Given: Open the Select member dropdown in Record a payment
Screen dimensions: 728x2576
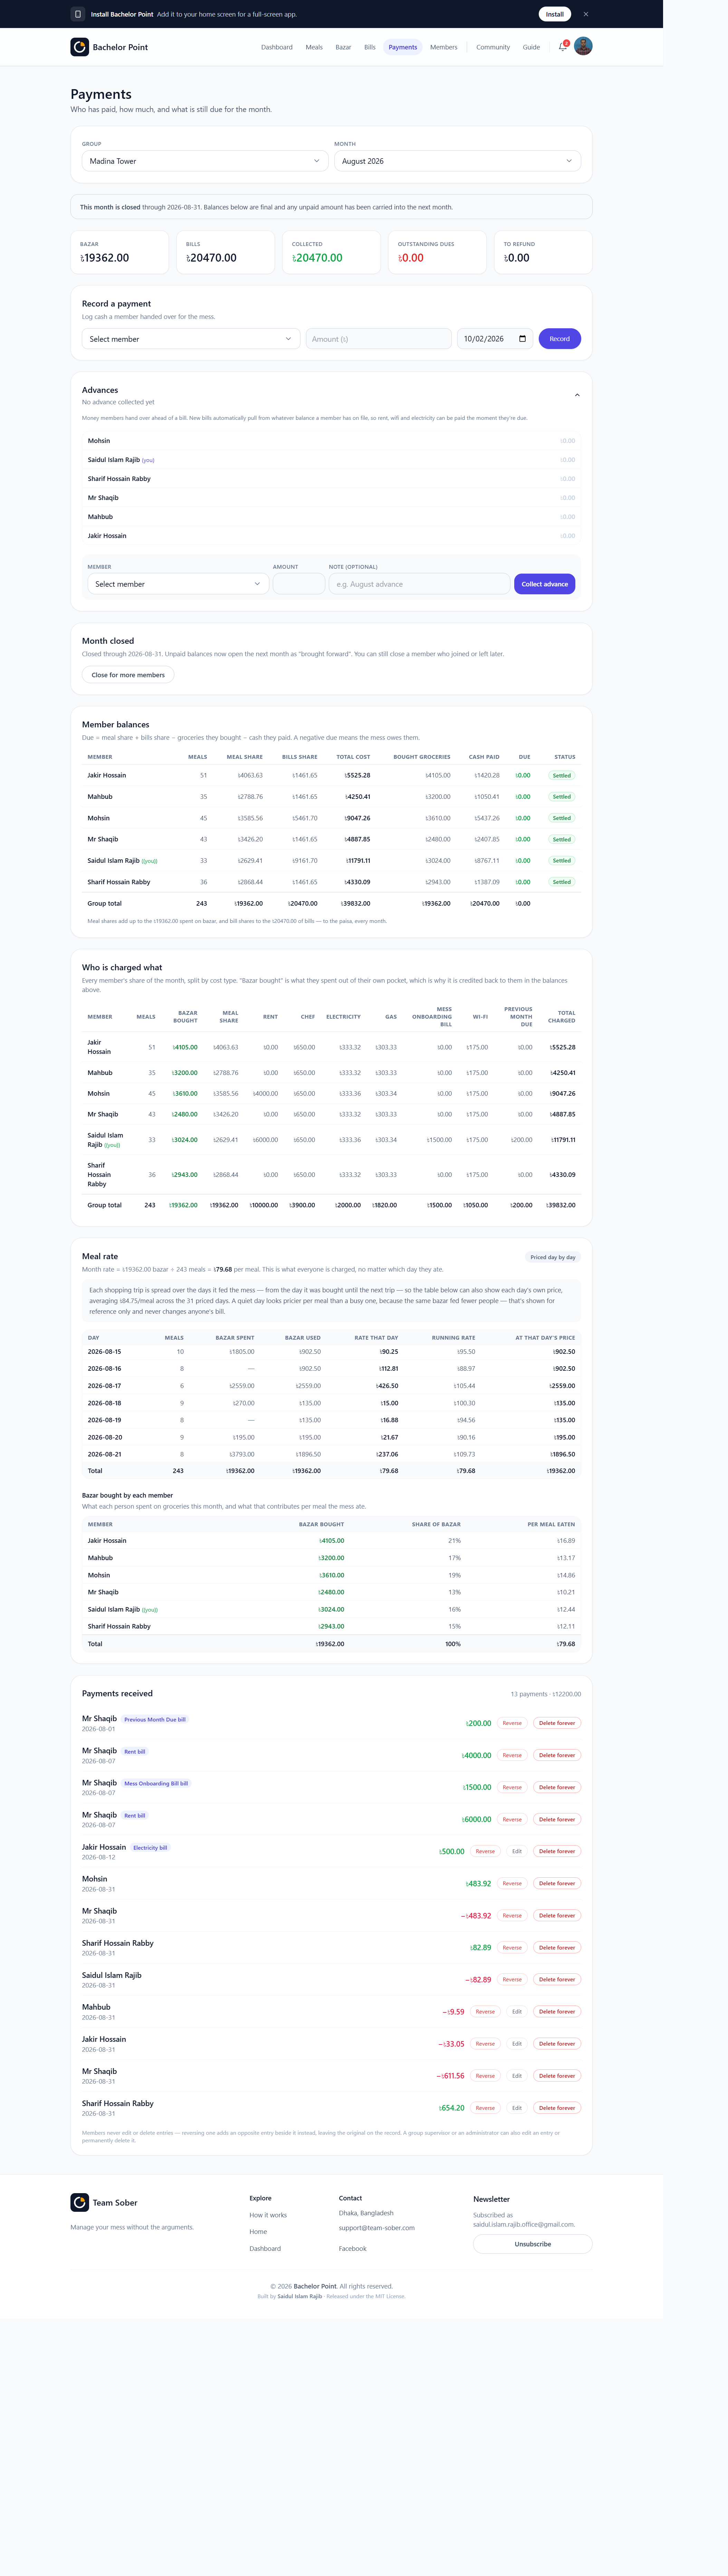Looking at the screenshot, I should tap(191, 339).
